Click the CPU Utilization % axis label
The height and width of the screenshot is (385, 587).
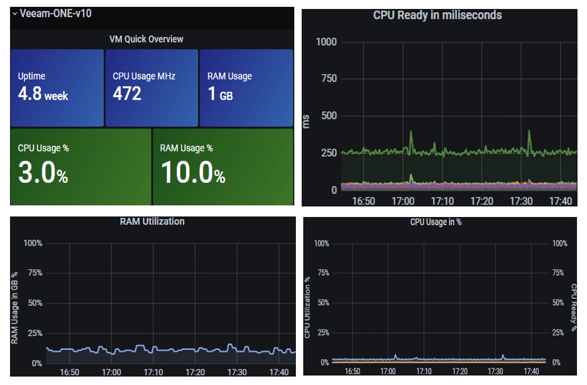coord(307,308)
